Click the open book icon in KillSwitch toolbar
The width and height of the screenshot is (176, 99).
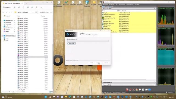point(140,90)
